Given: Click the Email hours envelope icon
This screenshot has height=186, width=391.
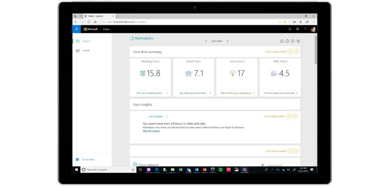Looking at the screenshot, I should (x=188, y=73).
